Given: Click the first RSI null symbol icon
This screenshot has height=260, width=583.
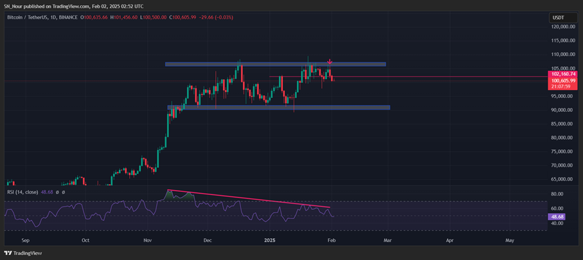Looking at the screenshot, I should click(x=57, y=192).
